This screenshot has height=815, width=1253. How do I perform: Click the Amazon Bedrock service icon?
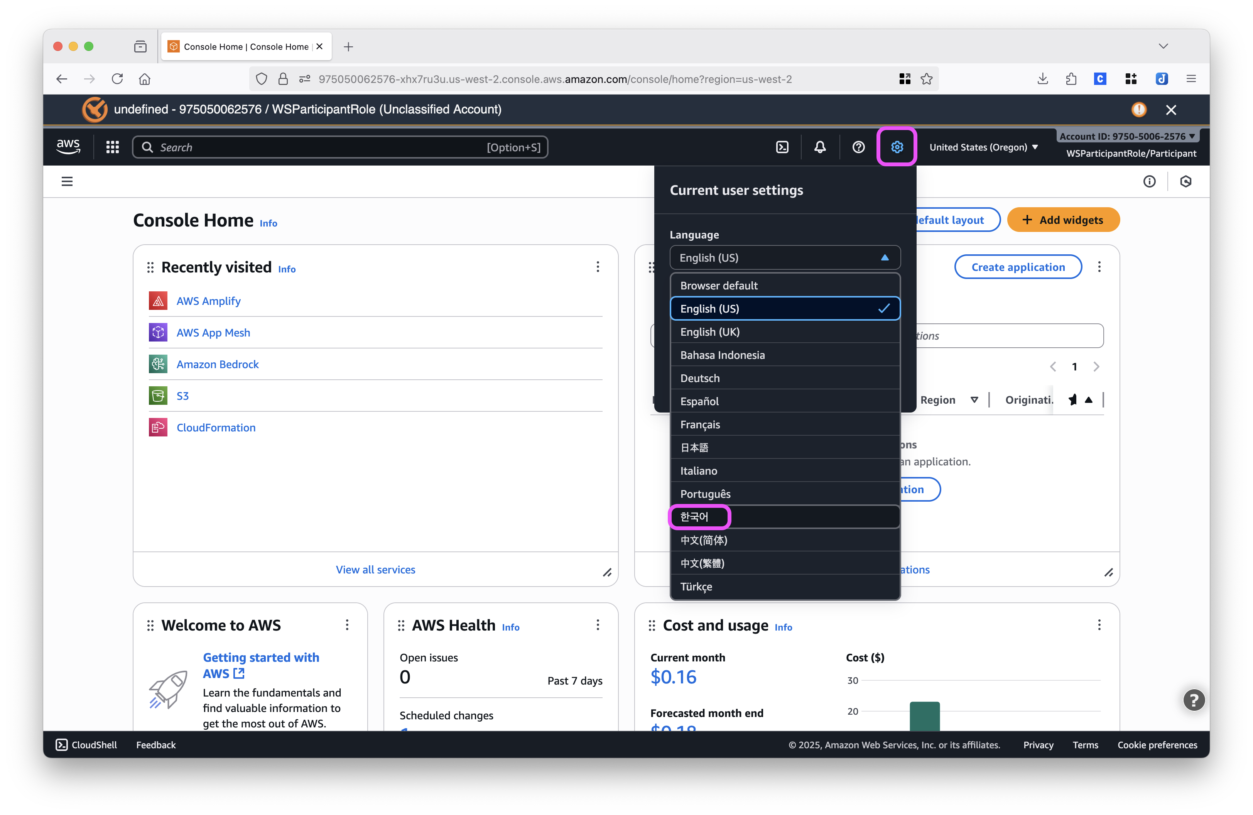coord(158,364)
